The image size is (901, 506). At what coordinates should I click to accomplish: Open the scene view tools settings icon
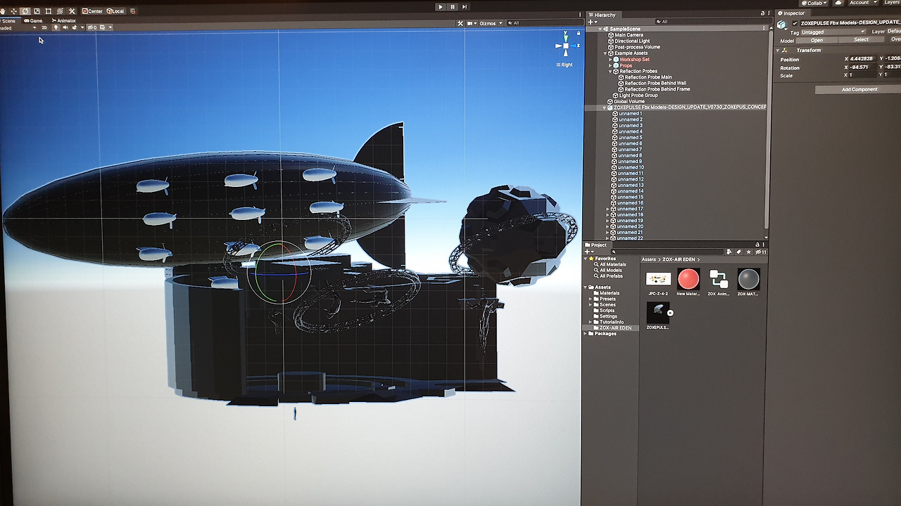pos(460,23)
